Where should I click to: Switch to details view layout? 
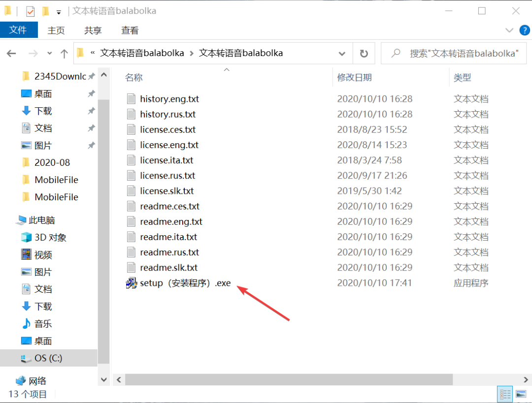tap(505, 394)
